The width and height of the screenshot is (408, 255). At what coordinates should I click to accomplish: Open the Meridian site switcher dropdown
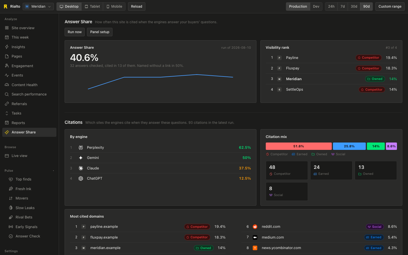tap(38, 7)
